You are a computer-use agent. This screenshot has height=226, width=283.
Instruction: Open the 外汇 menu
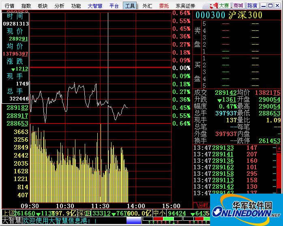147,6
